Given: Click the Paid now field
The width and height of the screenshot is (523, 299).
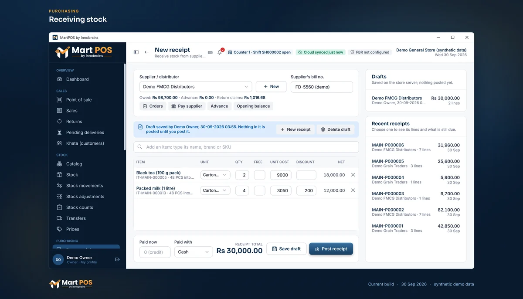Looking at the screenshot, I should click(x=155, y=252).
